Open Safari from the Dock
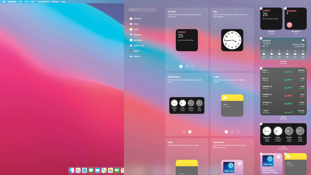This screenshot has height=175, width=311. coord(84,170)
